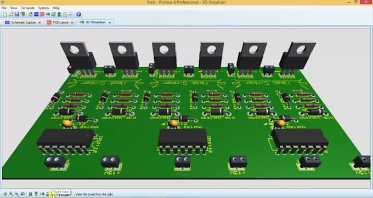The height and width of the screenshot is (198, 373).
Task: Click the Close Project toolbar icon
Action: [23, 14]
